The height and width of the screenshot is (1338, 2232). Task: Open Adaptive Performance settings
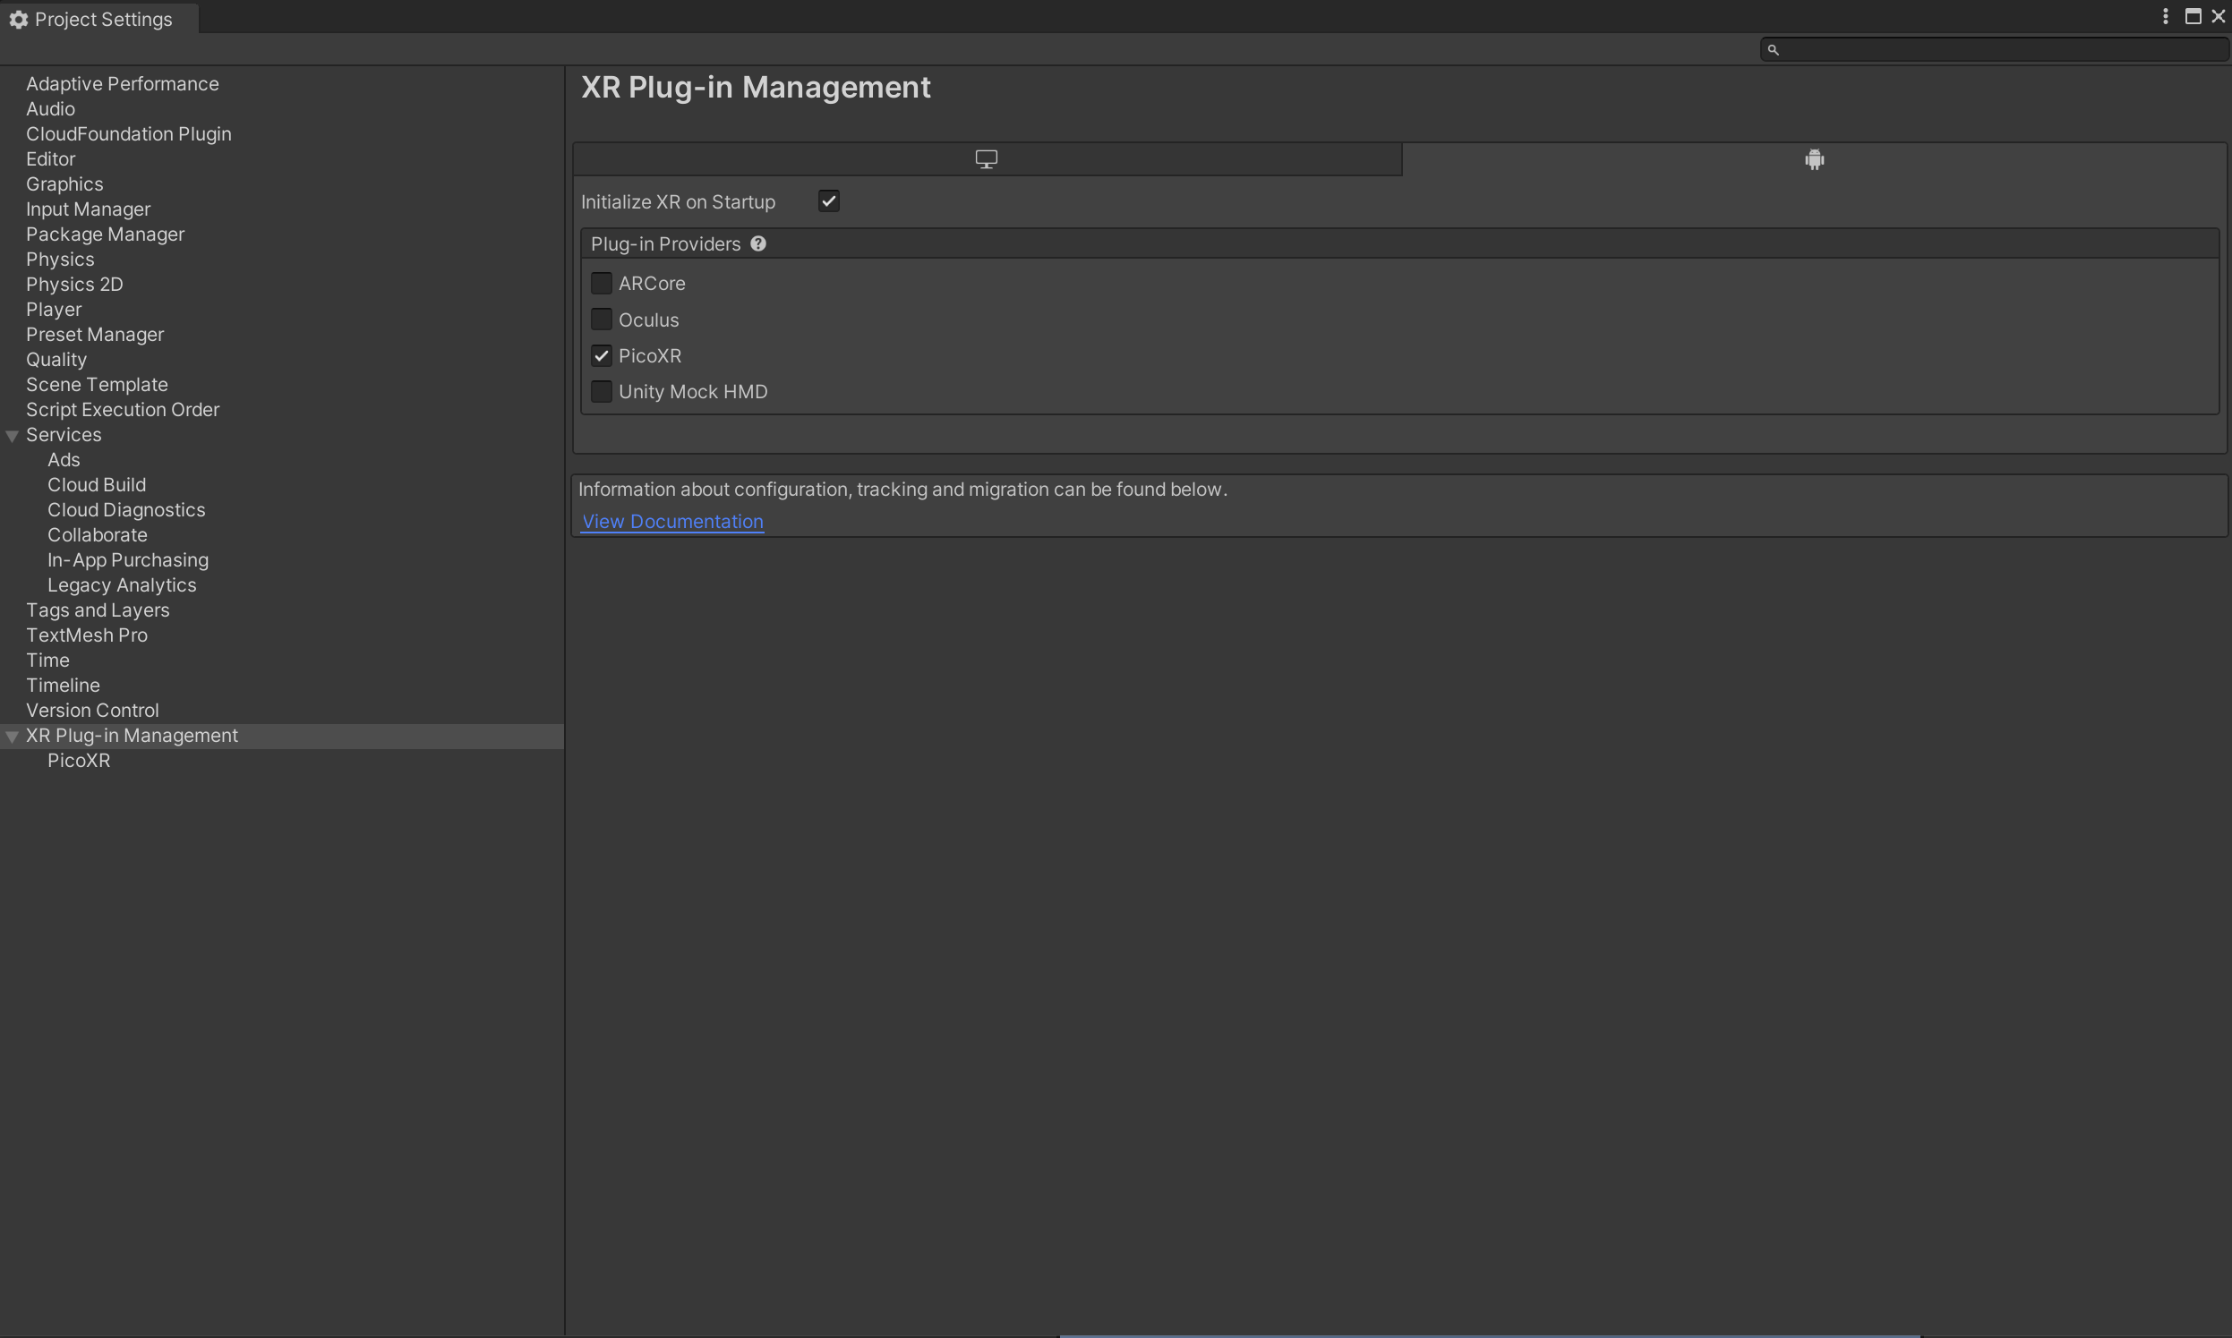pyautogui.click(x=122, y=84)
